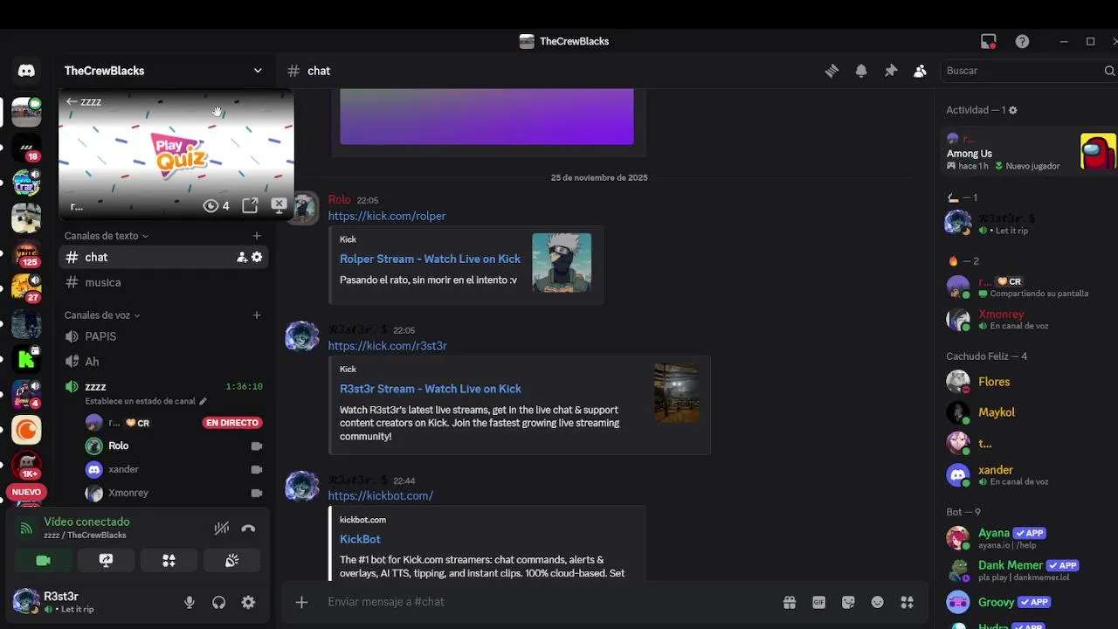Open emoji picker
The height and width of the screenshot is (629, 1118).
click(878, 602)
